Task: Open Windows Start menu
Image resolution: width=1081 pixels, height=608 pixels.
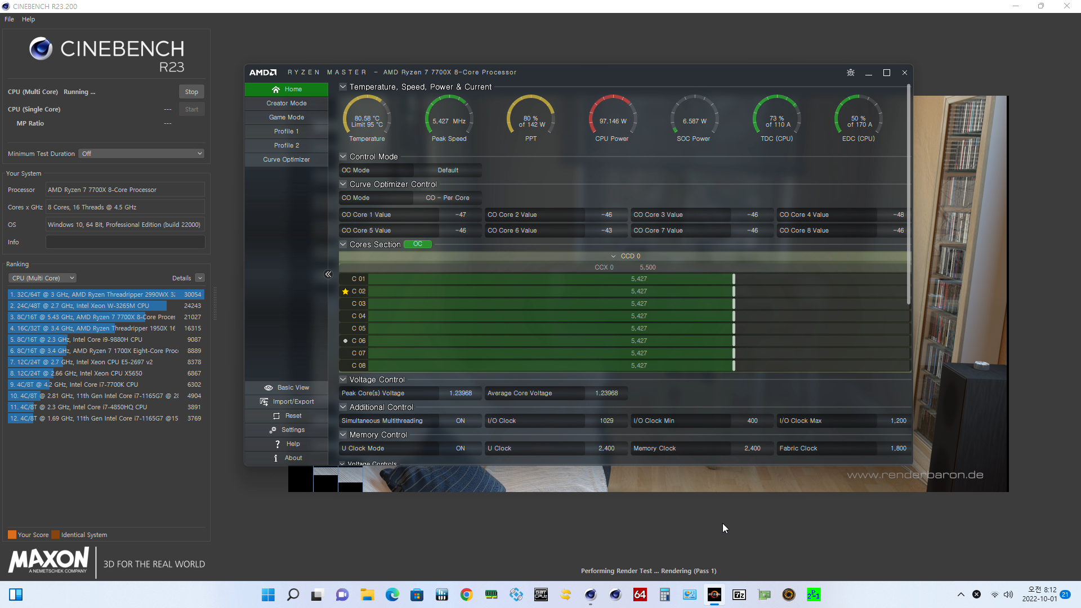Action: (x=269, y=594)
